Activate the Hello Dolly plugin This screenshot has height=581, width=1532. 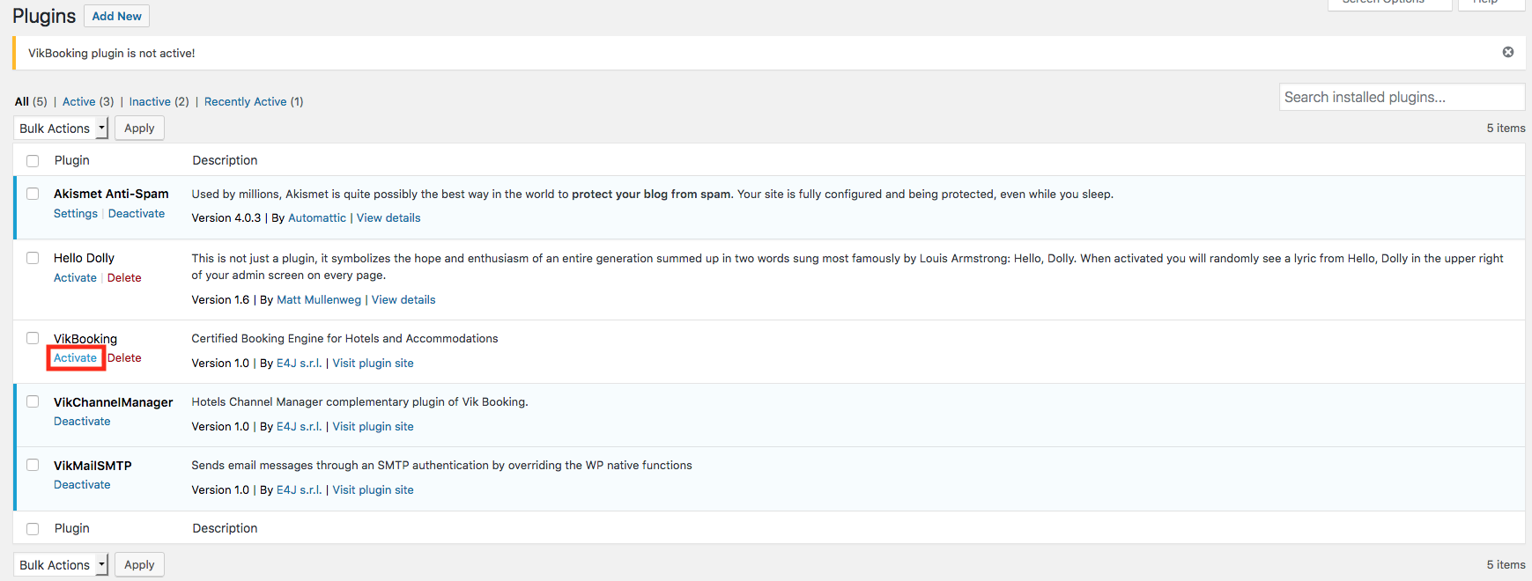click(x=75, y=278)
